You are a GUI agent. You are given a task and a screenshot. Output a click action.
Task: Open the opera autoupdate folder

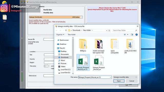pyautogui.click(x=115, y=46)
